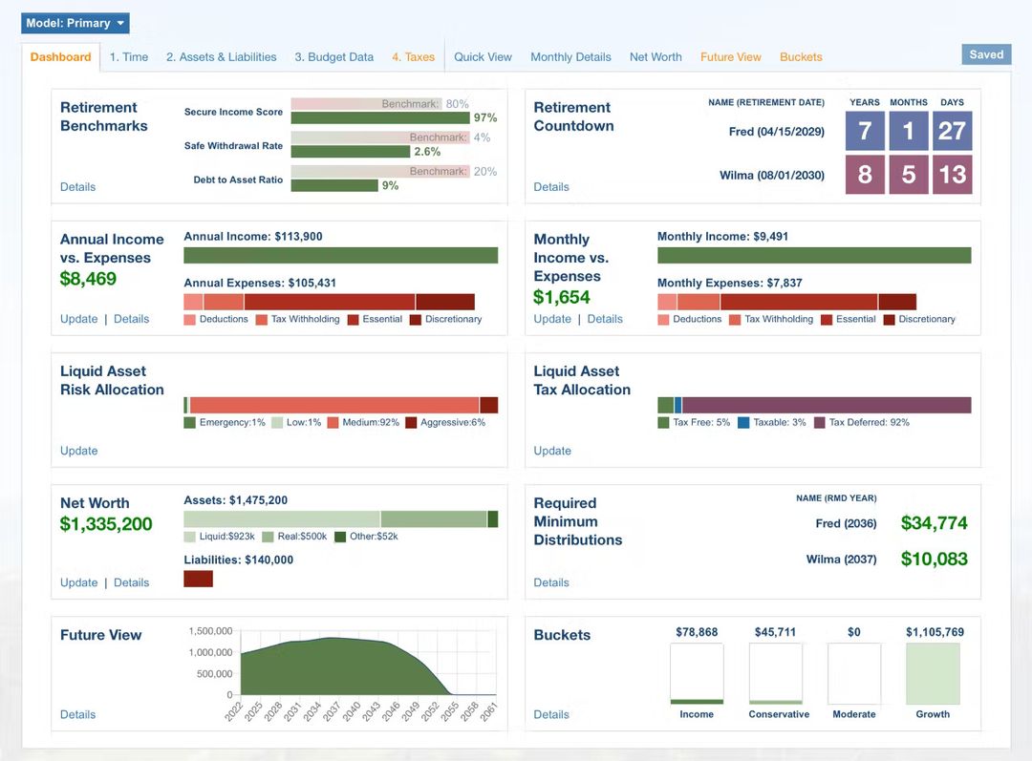Viewport: 1032px width, 761px height.
Task: Click the Aggressive legend swatch in Risk Allocation
Action: click(411, 422)
